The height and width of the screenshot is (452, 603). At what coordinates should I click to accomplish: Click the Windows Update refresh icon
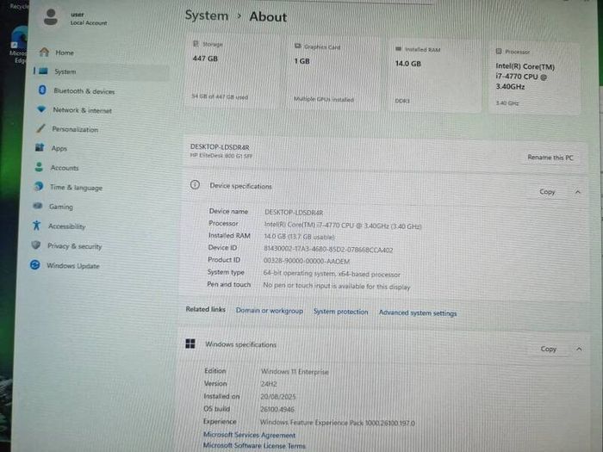tap(35, 265)
